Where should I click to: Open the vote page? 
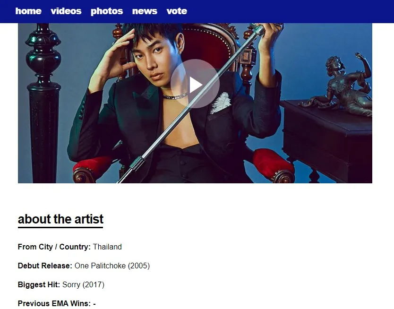click(177, 11)
